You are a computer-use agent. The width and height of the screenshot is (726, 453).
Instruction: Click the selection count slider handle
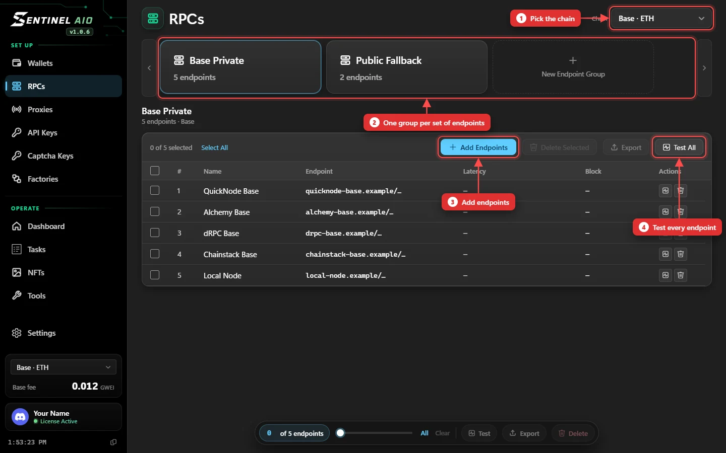(340, 433)
